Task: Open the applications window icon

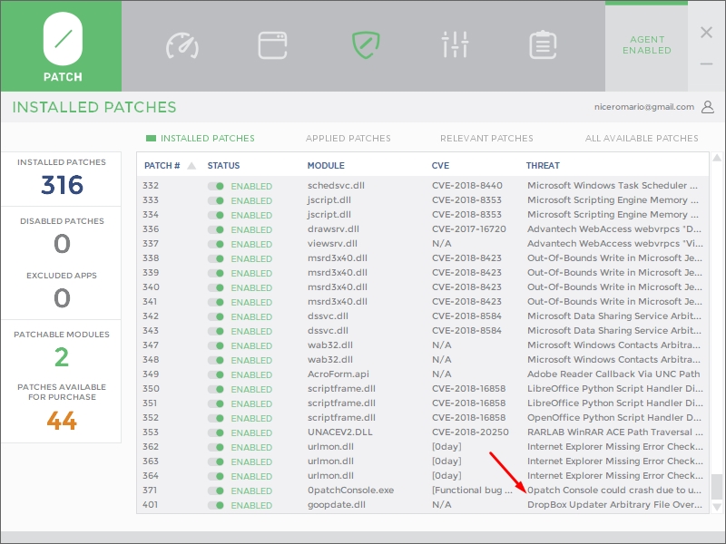Action: point(272,44)
